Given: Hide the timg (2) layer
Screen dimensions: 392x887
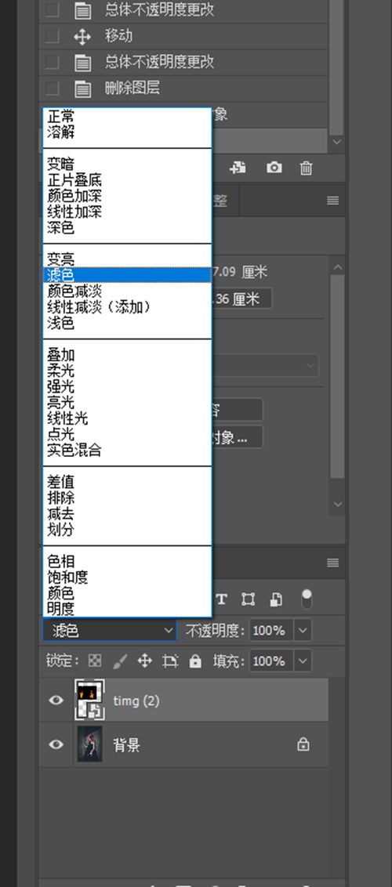Looking at the screenshot, I should coord(56,701).
